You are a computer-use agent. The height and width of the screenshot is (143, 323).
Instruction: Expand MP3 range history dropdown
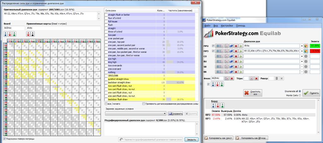pyautogui.click(x=302, y=51)
